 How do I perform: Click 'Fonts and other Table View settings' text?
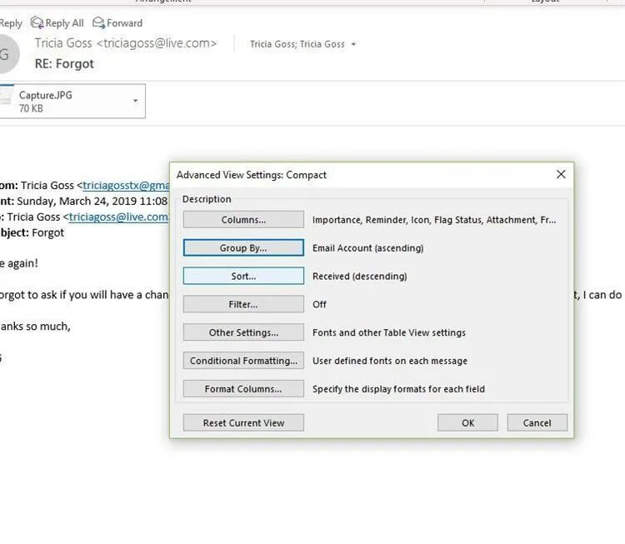click(389, 332)
